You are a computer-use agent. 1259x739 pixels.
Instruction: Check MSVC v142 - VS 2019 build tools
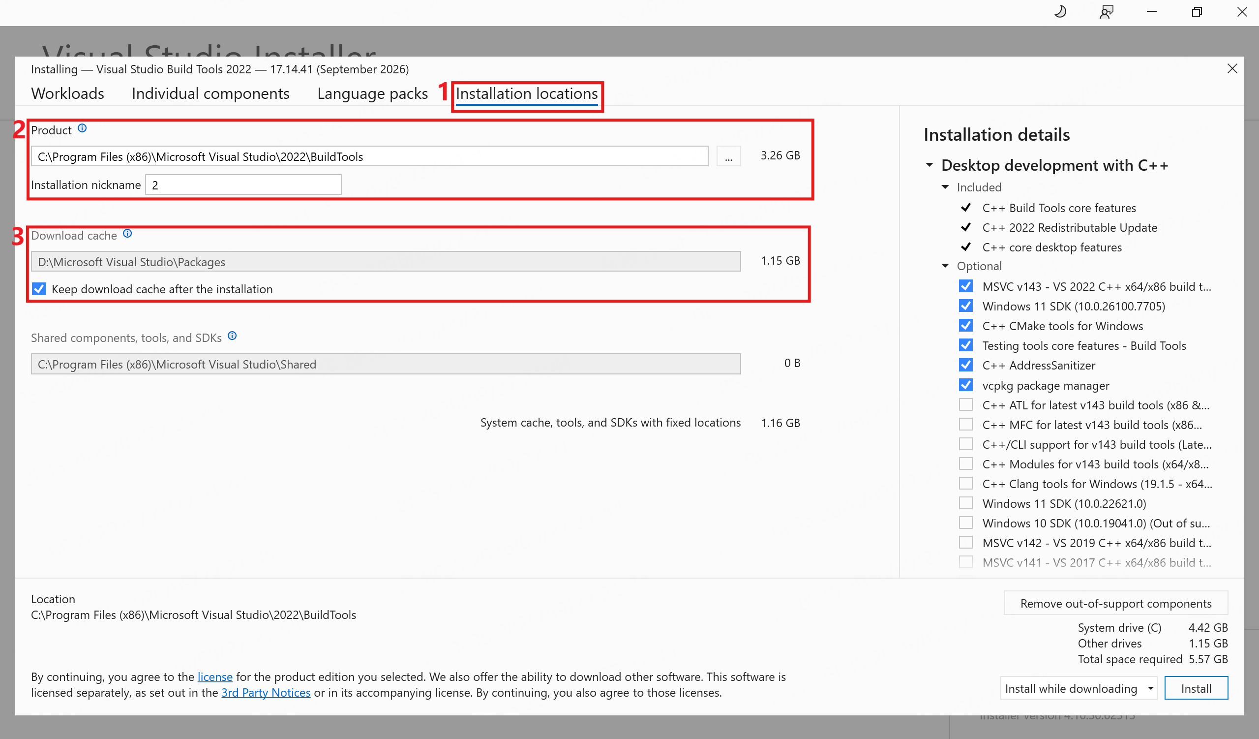click(x=966, y=543)
